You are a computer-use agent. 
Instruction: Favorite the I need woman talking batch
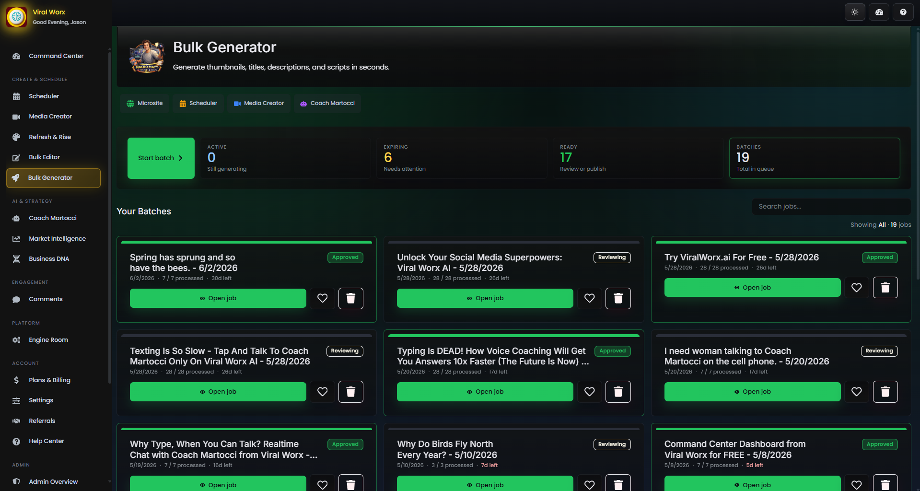click(x=857, y=392)
